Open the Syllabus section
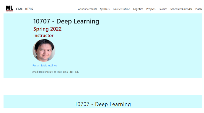 pyautogui.click(x=105, y=9)
